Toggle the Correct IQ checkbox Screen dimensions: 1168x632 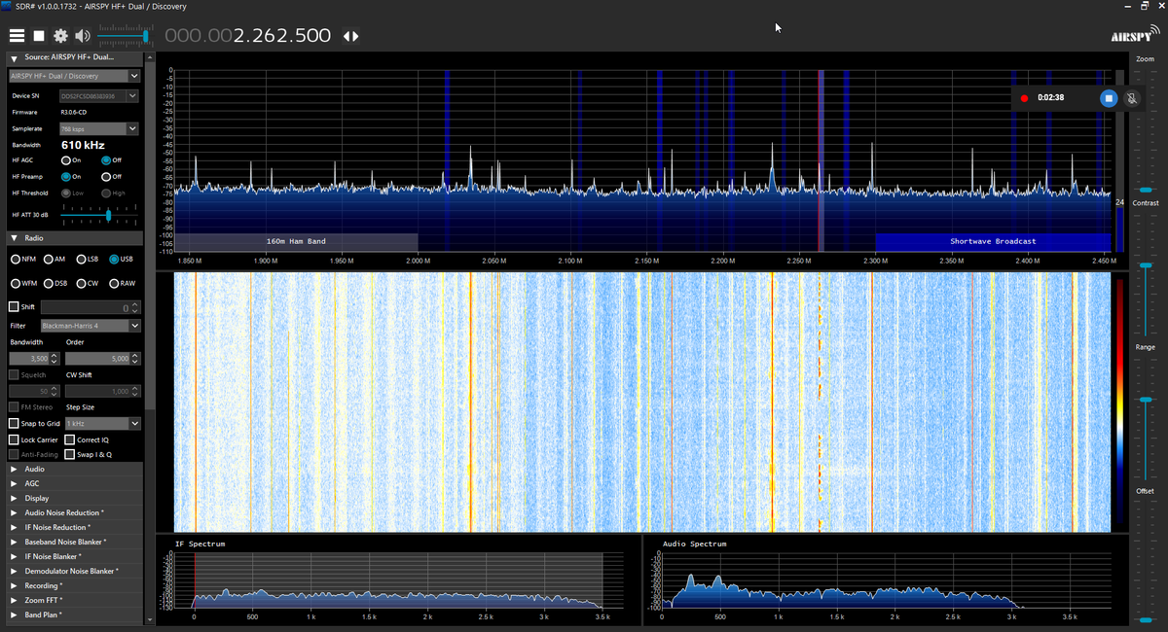pyautogui.click(x=70, y=439)
